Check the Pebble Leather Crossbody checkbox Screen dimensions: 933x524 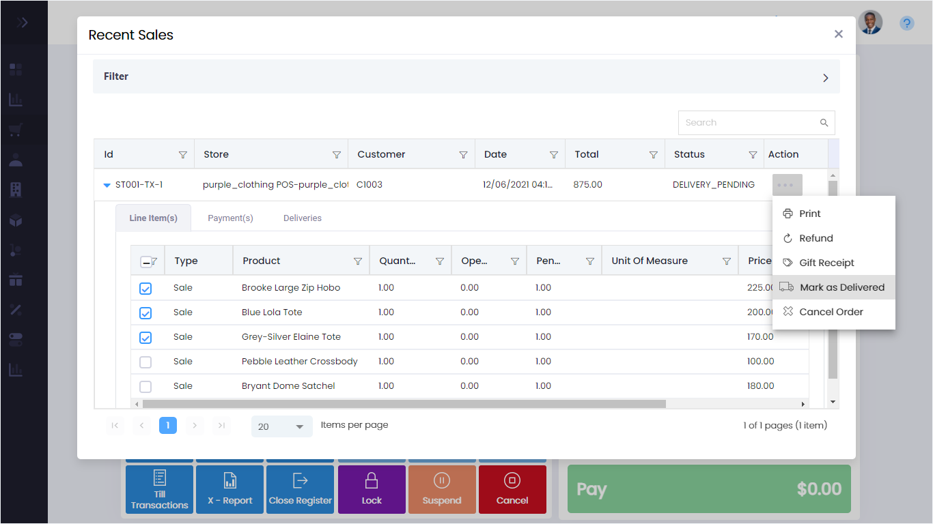click(x=145, y=362)
